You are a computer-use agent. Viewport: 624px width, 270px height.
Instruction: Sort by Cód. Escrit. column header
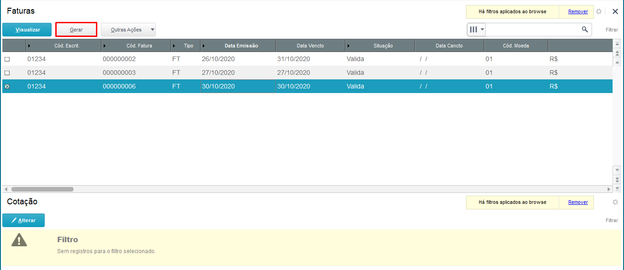point(63,46)
